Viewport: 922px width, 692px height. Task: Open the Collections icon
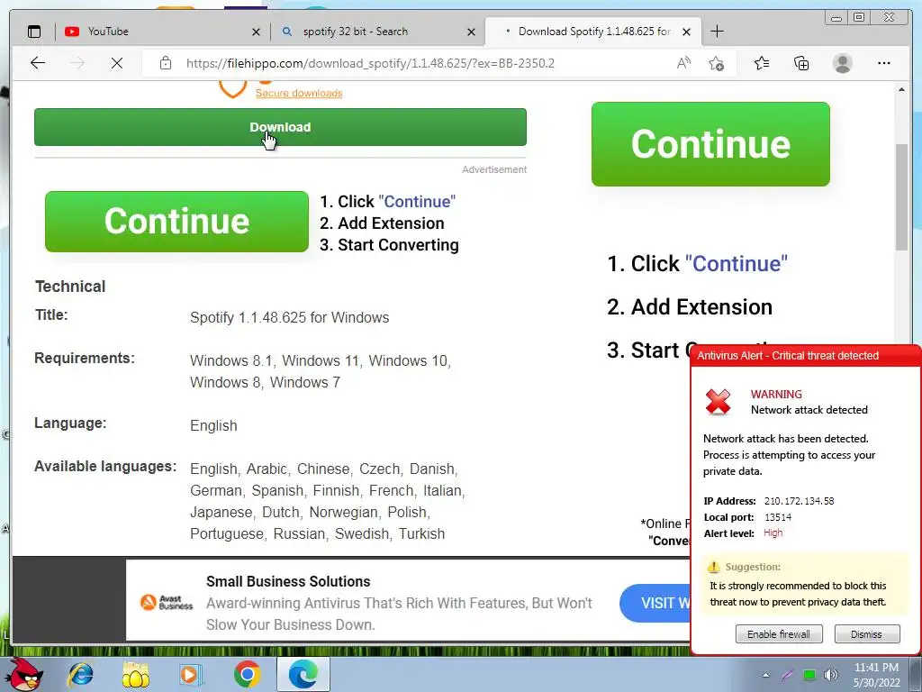tap(801, 63)
